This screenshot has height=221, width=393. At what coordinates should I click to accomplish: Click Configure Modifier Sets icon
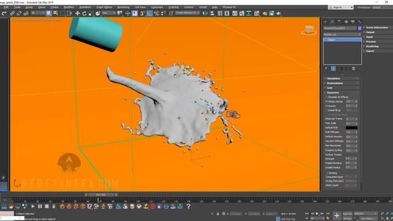pyautogui.click(x=354, y=68)
